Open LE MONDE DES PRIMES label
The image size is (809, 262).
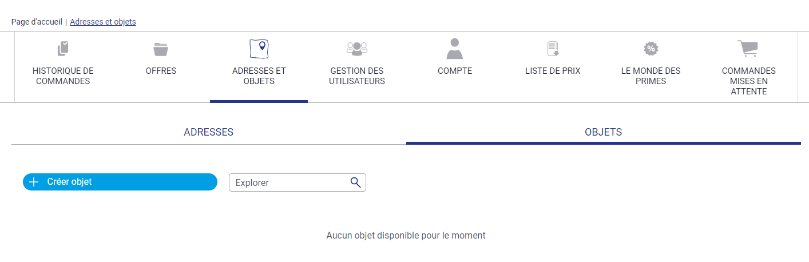pos(651,76)
